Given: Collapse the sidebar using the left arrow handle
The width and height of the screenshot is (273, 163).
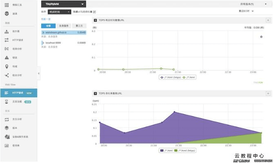Looking at the screenshot, I should tap(39, 73).
